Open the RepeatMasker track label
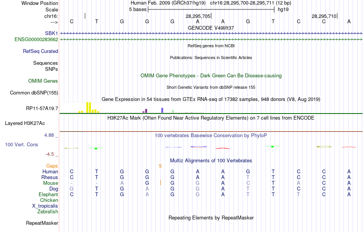363x232 pixels. pos(42,223)
